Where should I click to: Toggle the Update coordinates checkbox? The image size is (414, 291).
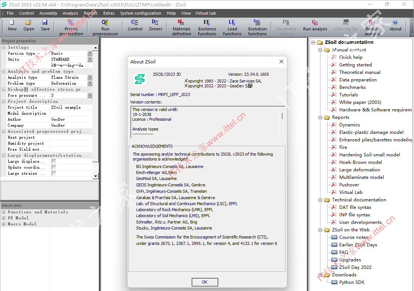point(54,168)
